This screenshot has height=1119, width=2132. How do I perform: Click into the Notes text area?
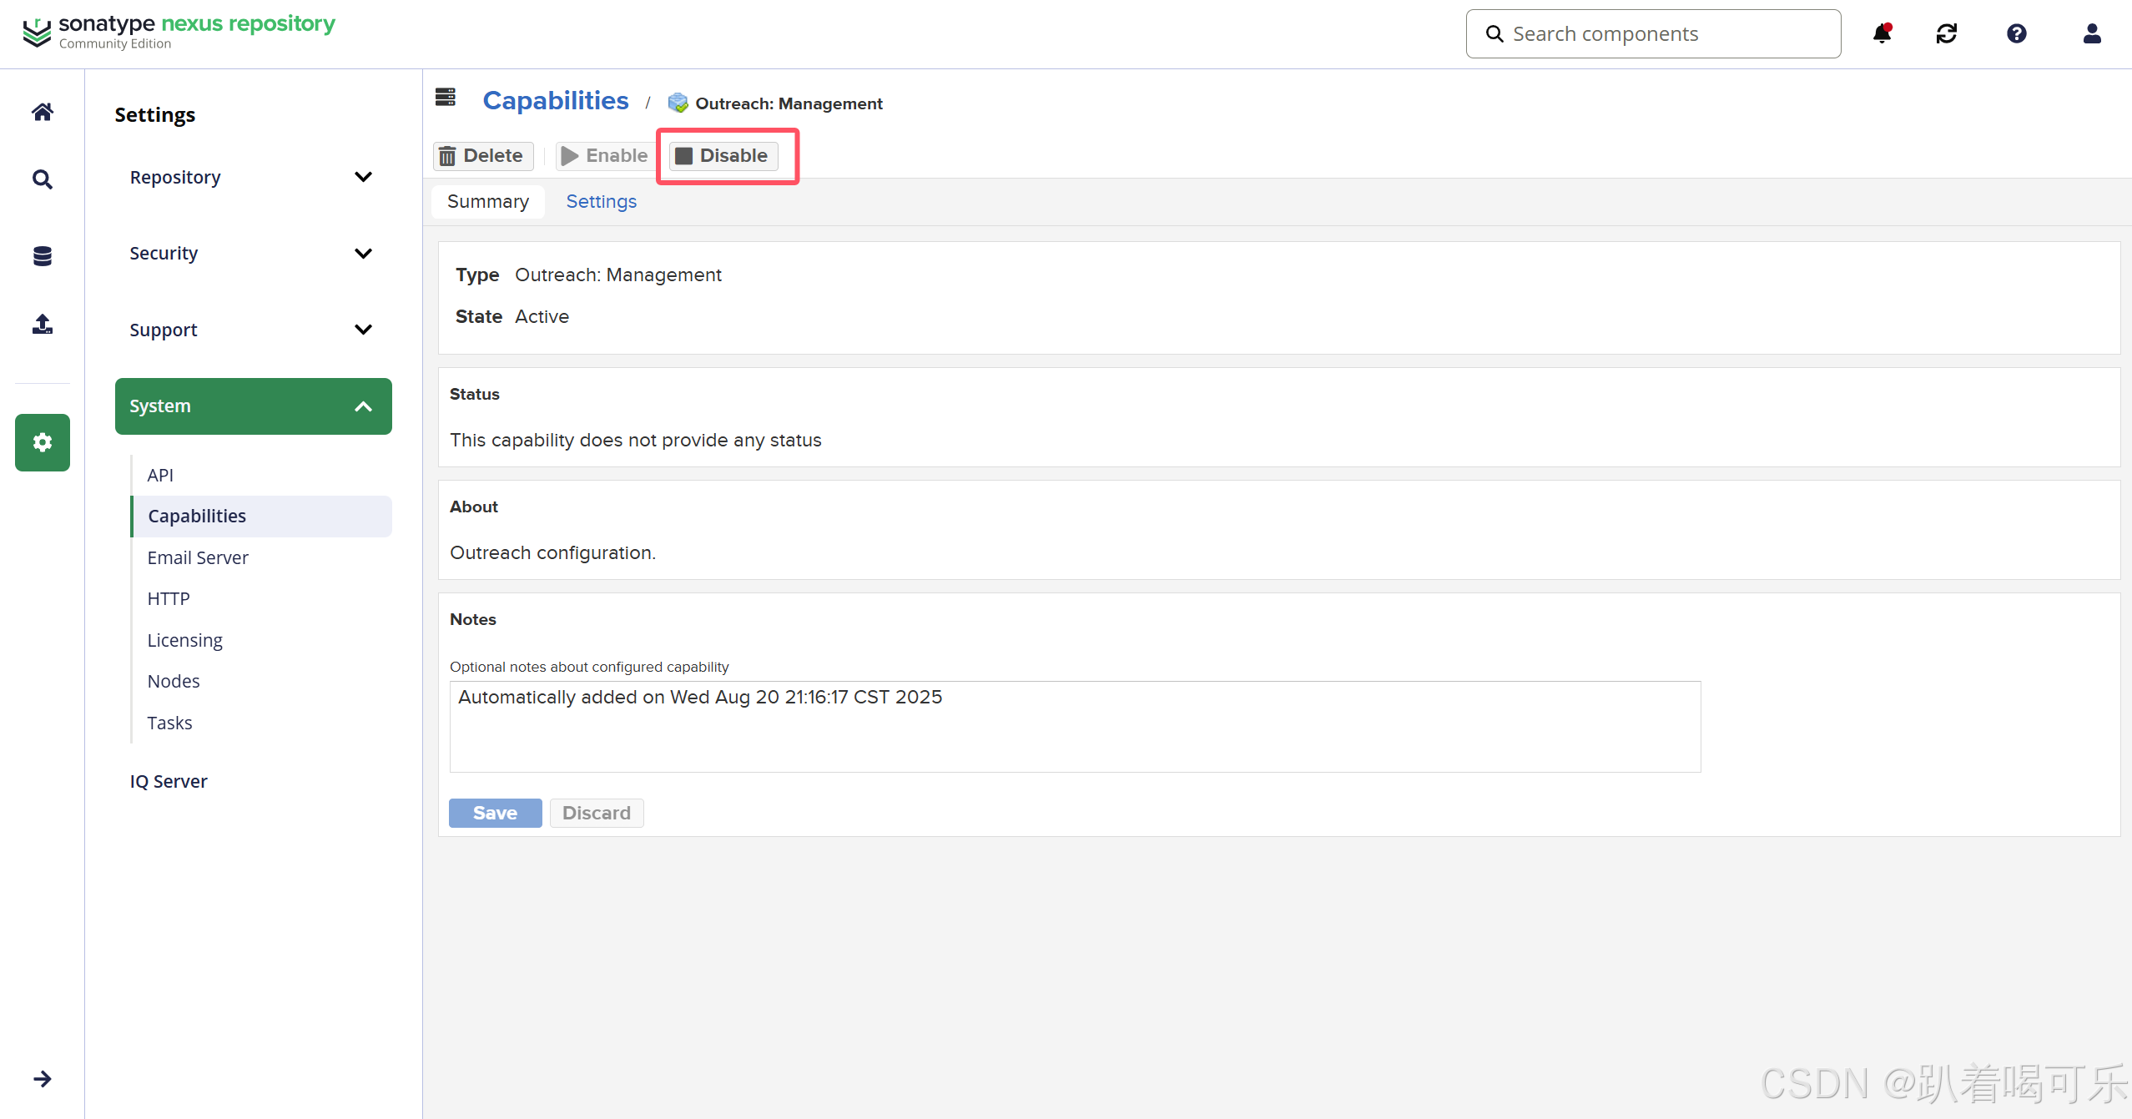1075,727
